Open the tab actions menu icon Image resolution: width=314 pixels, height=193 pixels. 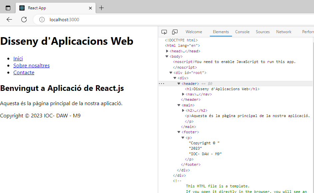pos(8,8)
